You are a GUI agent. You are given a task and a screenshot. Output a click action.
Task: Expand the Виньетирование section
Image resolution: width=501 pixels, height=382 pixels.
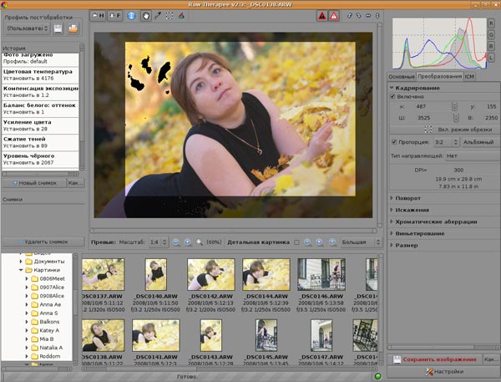click(419, 234)
